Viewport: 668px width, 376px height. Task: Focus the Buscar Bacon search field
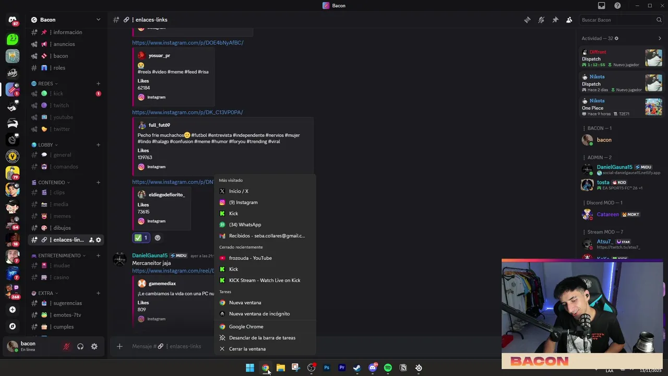click(x=621, y=20)
